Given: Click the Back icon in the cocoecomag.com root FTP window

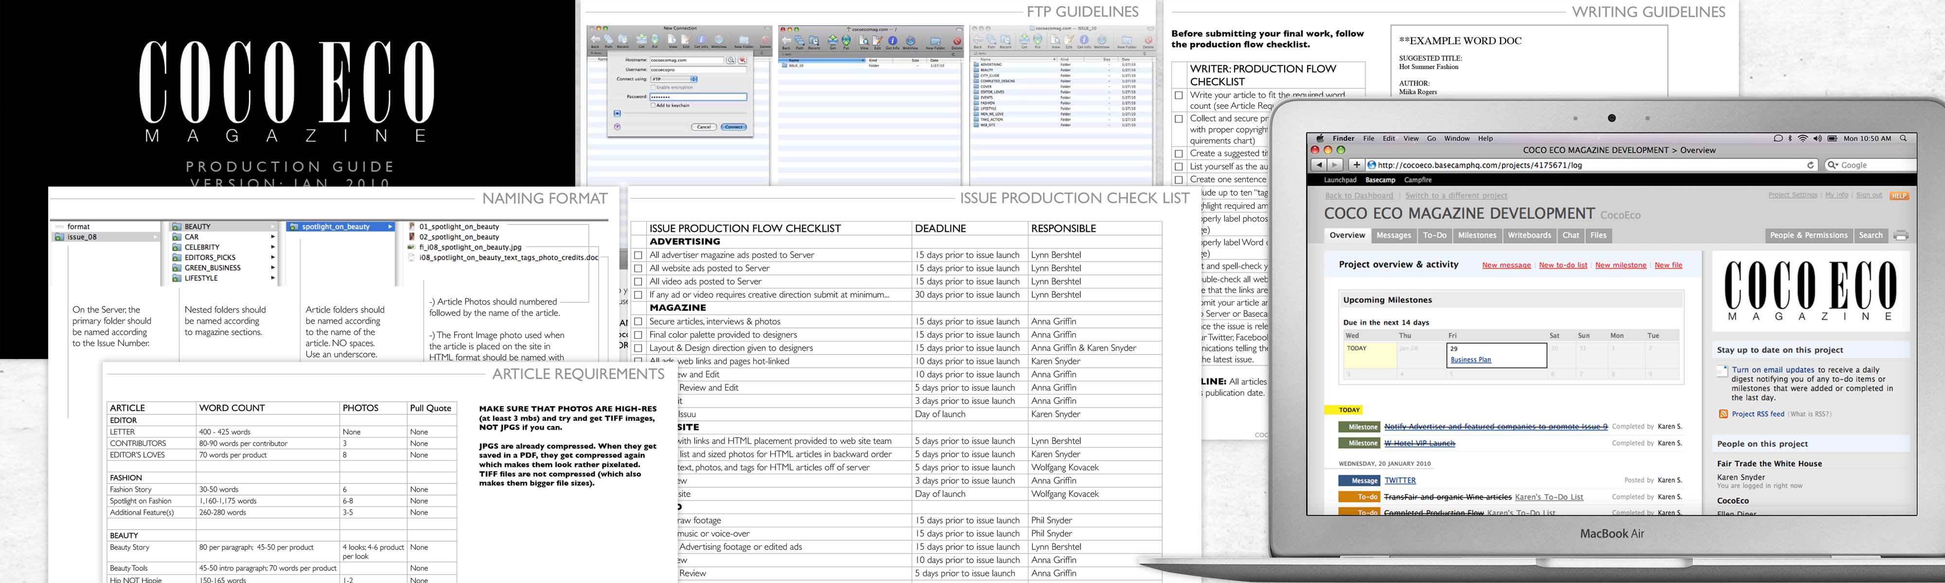Looking at the screenshot, I should [787, 41].
